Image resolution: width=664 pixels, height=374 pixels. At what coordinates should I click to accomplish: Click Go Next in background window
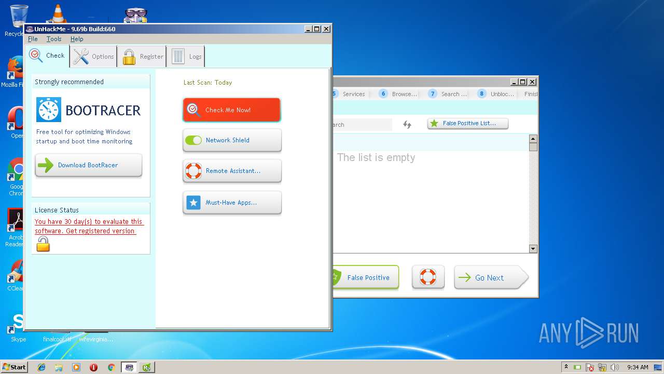491,277
